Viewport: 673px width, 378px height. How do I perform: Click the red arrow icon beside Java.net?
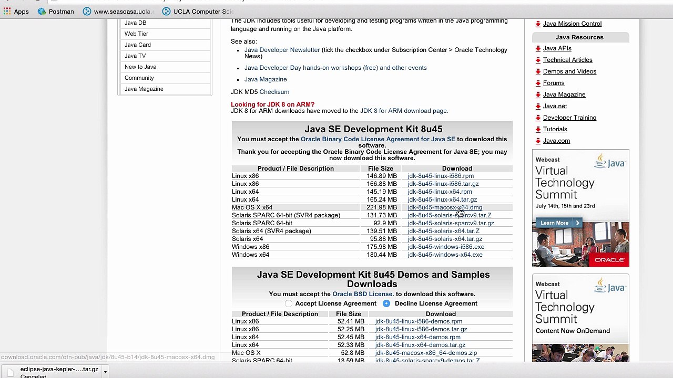(x=538, y=107)
